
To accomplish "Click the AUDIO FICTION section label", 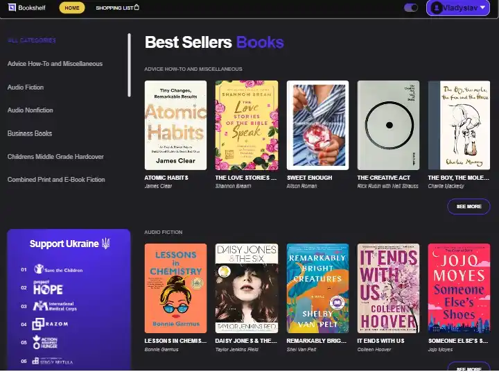I will 164,232.
